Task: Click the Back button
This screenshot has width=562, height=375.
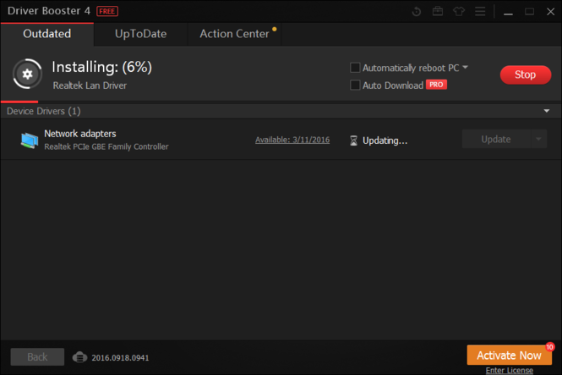Action: [x=37, y=356]
